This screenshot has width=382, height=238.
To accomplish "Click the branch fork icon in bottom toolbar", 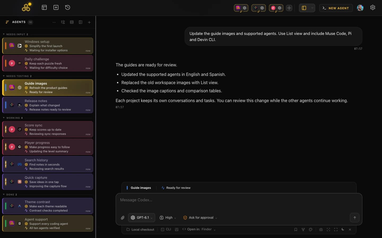I will [303, 230].
